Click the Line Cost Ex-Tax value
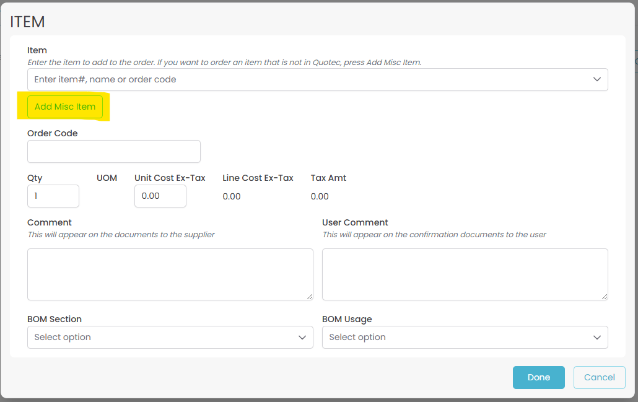638x402 pixels. (232, 196)
